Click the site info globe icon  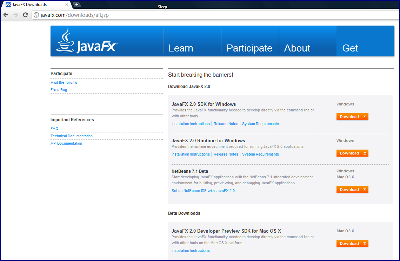(36, 15)
